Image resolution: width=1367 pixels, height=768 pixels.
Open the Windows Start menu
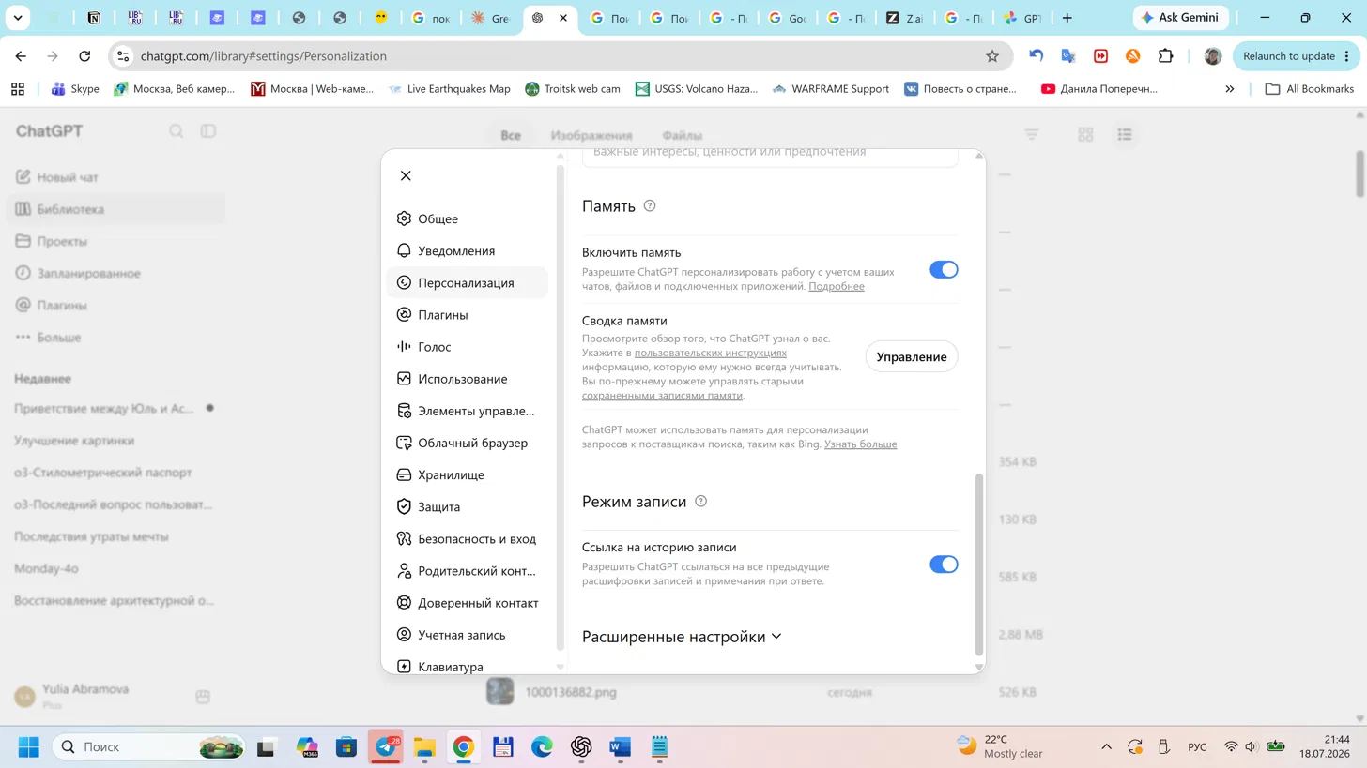coord(29,747)
